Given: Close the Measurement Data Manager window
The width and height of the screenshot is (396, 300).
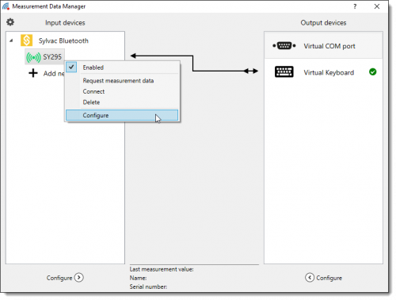Looking at the screenshot, I should coord(377,6).
